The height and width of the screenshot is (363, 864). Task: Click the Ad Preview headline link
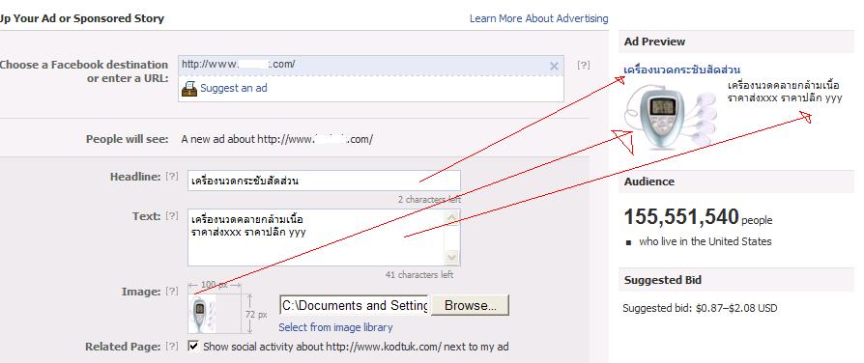click(682, 70)
